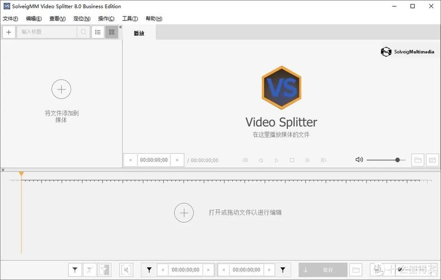Decrease the start time with left arrow
This screenshot has width=441, height=280.
pyautogui.click(x=163, y=270)
